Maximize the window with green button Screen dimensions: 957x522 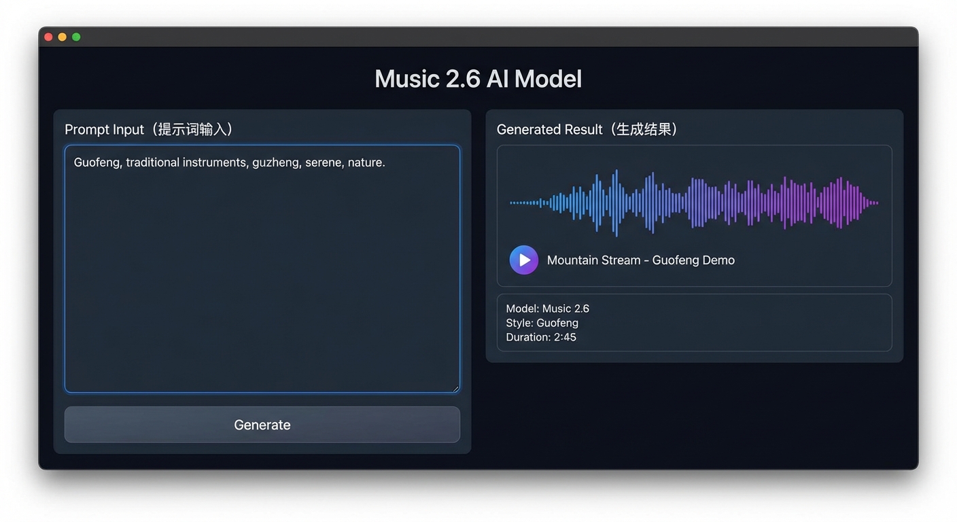coord(76,37)
